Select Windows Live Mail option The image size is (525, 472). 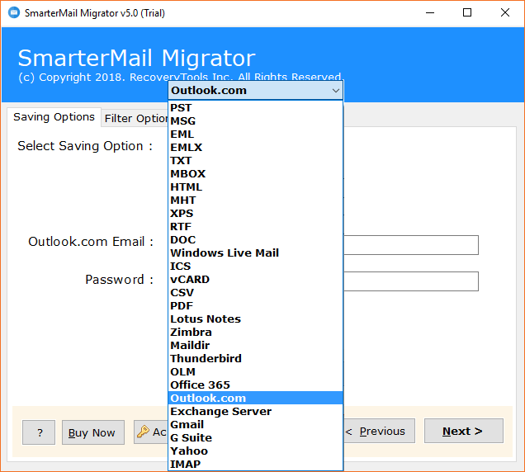(x=255, y=253)
